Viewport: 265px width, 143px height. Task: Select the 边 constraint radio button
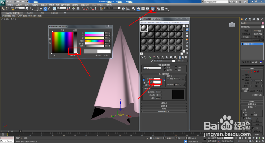(252, 112)
